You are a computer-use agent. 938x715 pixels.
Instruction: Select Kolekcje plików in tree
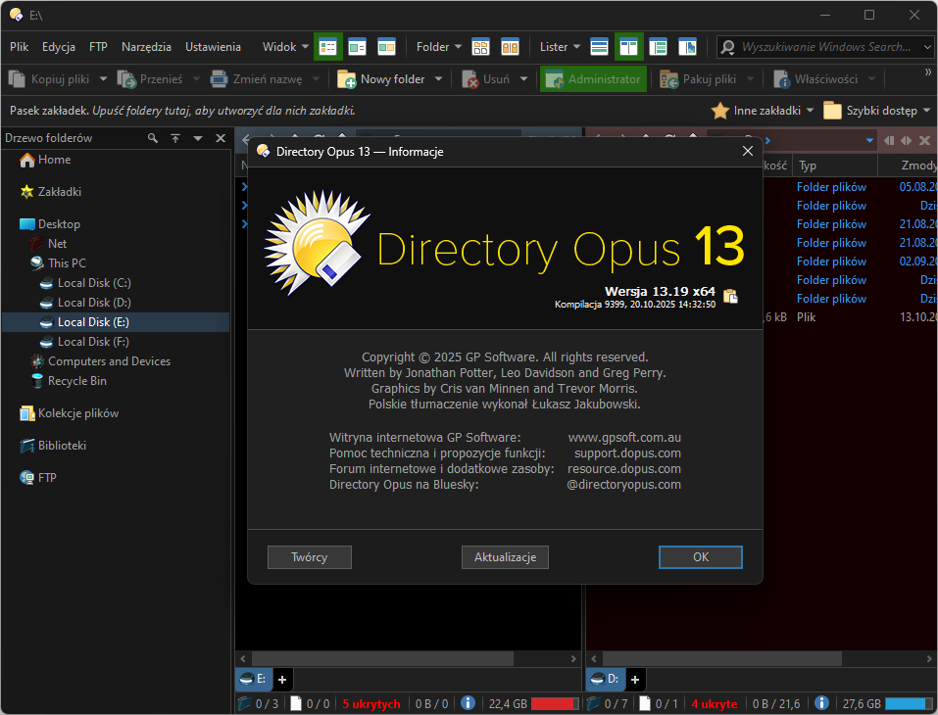point(69,413)
